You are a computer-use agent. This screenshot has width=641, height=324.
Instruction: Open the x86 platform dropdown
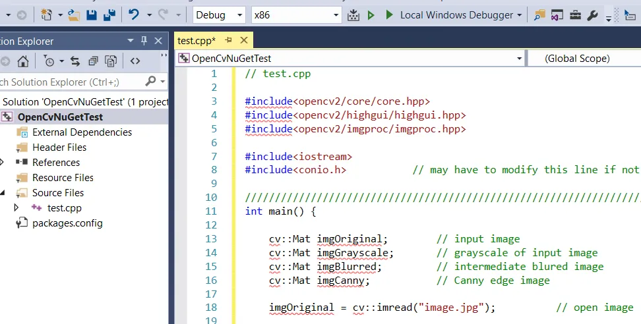pos(296,15)
